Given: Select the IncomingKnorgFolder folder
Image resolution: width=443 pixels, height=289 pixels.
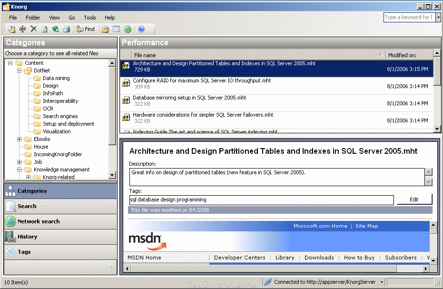Looking at the screenshot, I should [x=58, y=154].
